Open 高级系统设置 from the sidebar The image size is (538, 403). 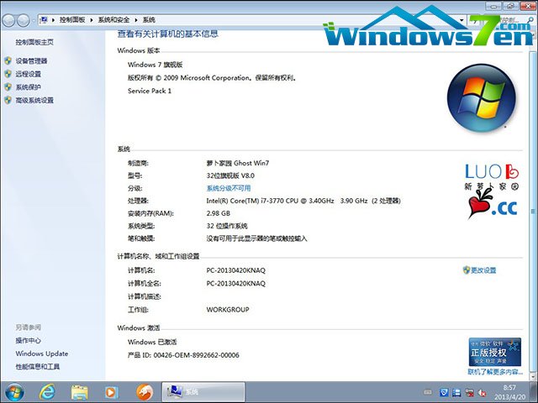coord(34,100)
